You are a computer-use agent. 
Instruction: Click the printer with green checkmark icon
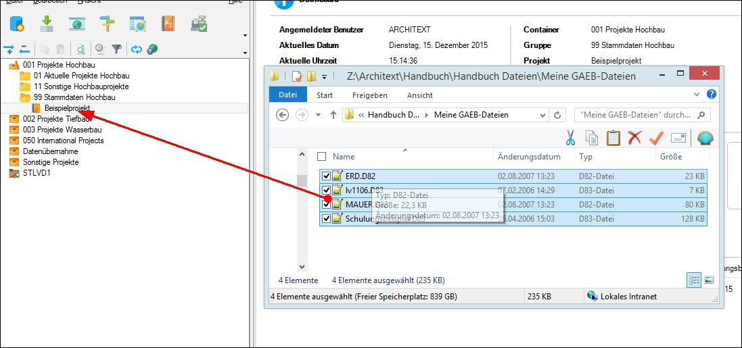point(199,24)
